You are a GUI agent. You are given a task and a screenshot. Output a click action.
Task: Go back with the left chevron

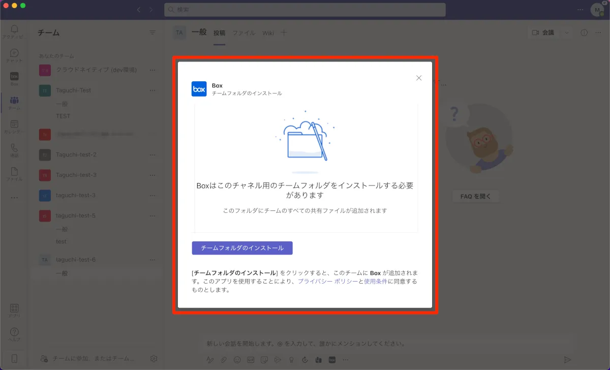pyautogui.click(x=139, y=10)
